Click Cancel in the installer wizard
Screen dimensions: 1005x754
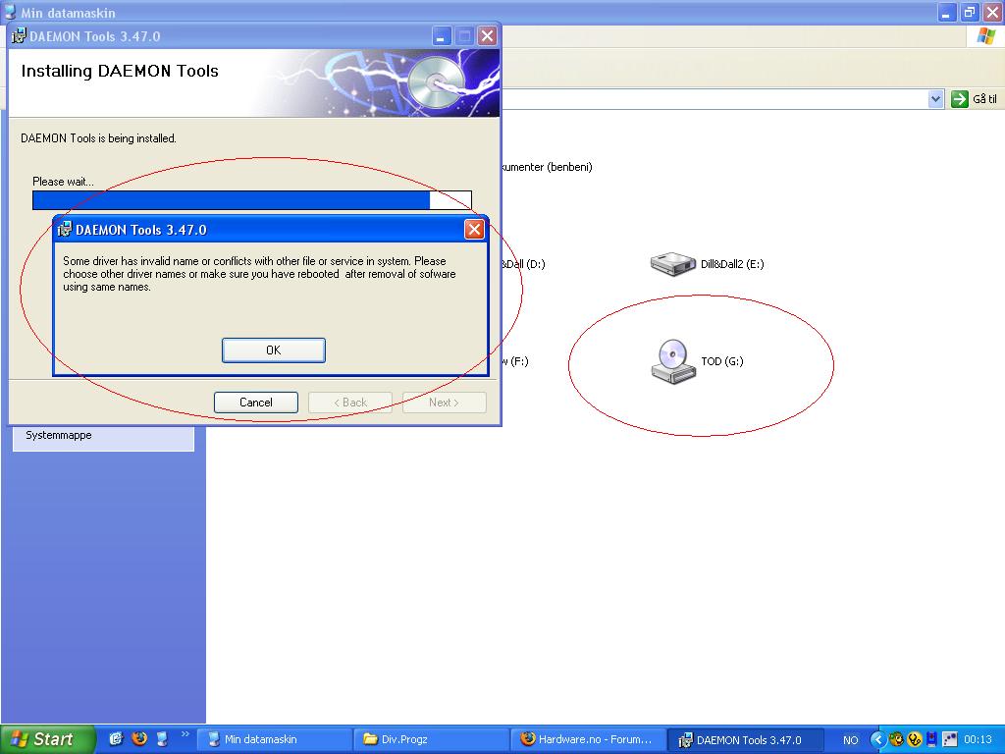click(256, 403)
